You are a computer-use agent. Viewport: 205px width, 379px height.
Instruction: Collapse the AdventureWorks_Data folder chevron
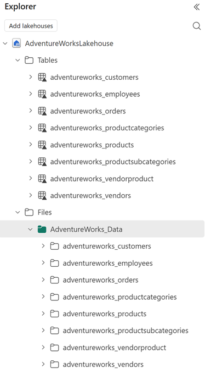(x=30, y=229)
